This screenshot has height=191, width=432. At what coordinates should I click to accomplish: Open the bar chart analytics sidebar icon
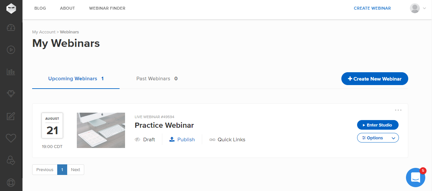pos(11,72)
